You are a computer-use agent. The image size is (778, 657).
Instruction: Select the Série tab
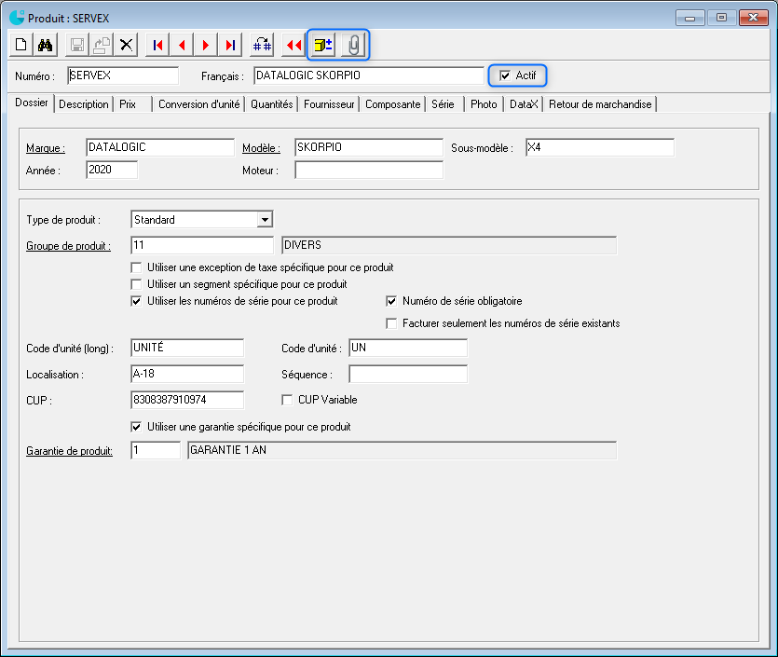pyautogui.click(x=443, y=104)
